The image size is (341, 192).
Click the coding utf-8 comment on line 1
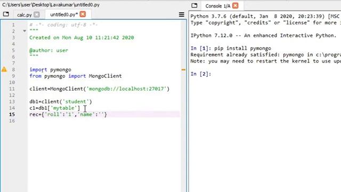[63, 25]
